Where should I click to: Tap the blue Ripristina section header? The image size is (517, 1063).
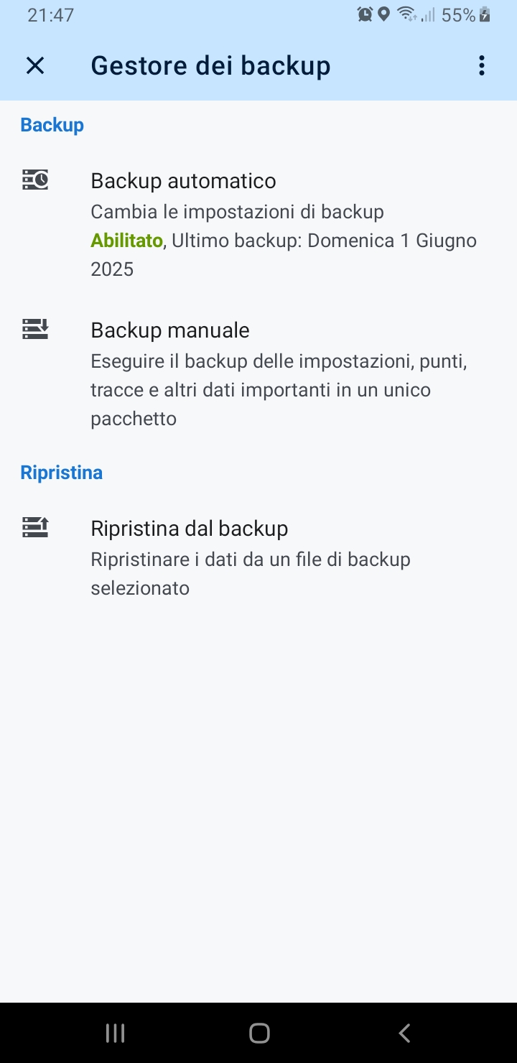point(61,473)
